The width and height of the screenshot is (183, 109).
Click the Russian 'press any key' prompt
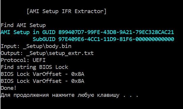coord(69,95)
